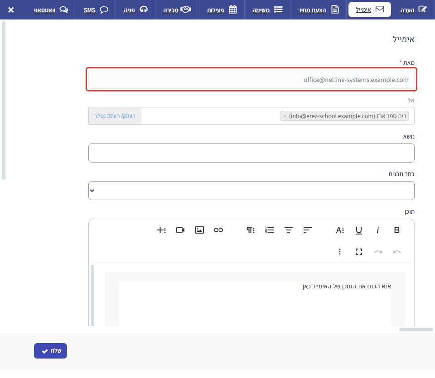Underline the selected email text
Viewport: 435px width, 378px height.
[x=359, y=230]
